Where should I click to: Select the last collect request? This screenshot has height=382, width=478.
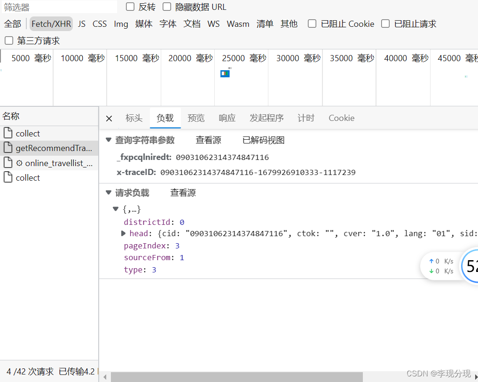[49, 177]
